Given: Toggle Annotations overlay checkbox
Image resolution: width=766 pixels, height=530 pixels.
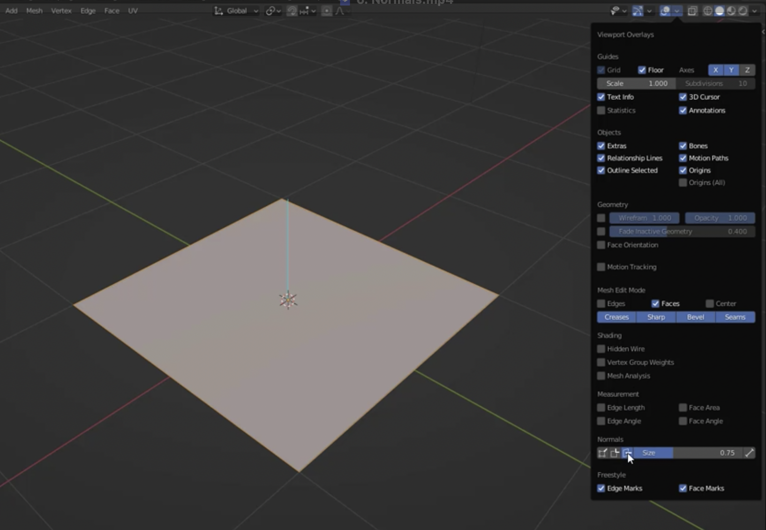Looking at the screenshot, I should [x=683, y=110].
